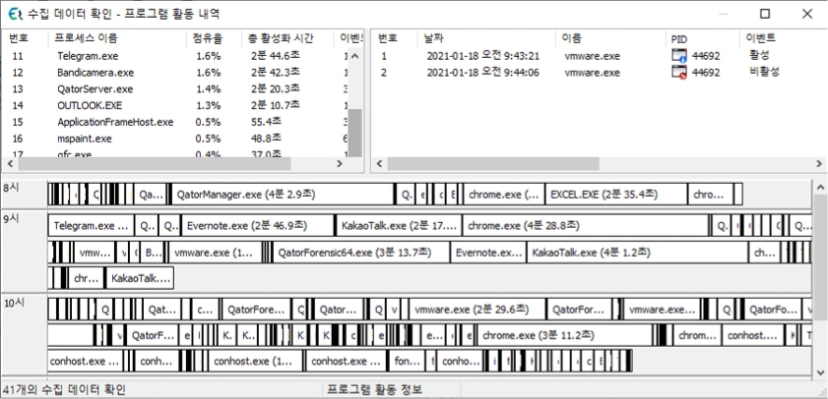Click event list horizontal scroll-left arrow
The width and height of the screenshot is (828, 399).
[380, 164]
